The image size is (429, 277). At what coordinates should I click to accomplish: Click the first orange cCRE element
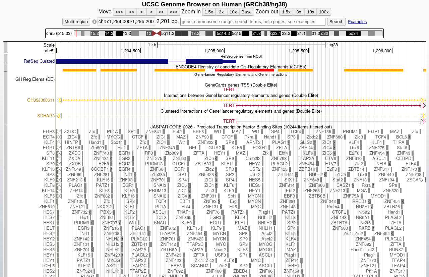point(79,70)
